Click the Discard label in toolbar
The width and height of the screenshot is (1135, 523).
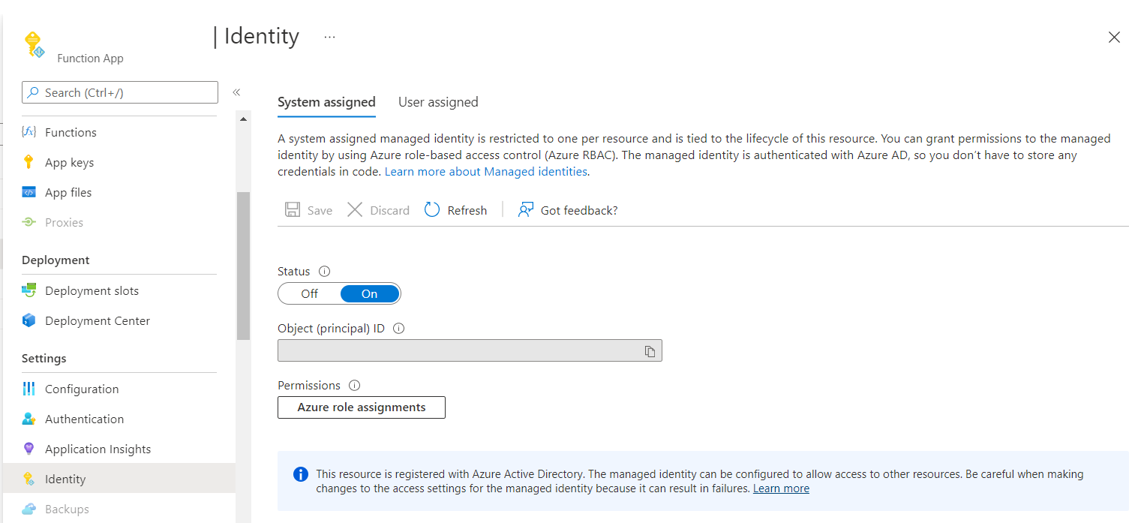point(389,210)
